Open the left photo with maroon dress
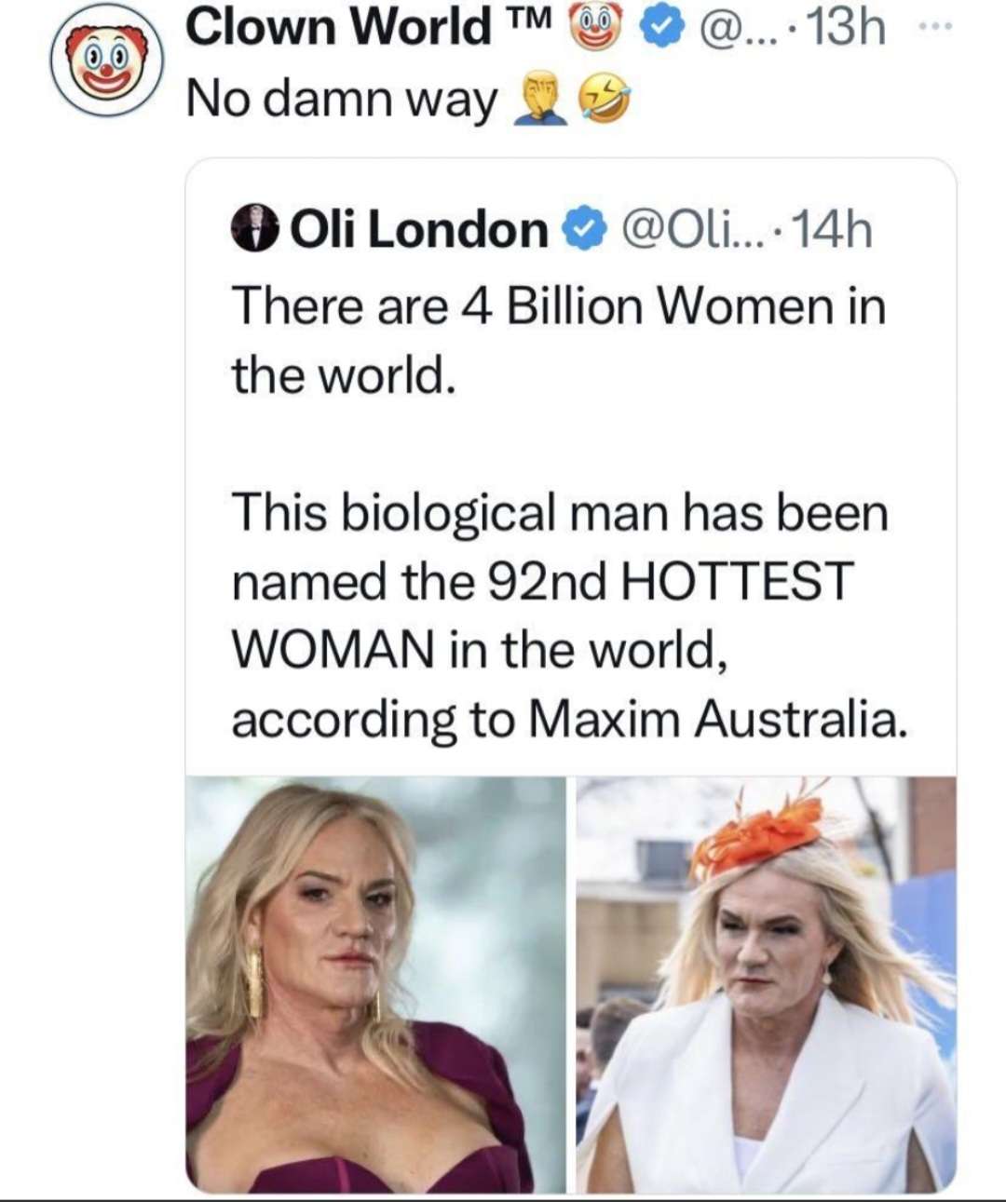This screenshot has width=1006, height=1202. [375, 984]
